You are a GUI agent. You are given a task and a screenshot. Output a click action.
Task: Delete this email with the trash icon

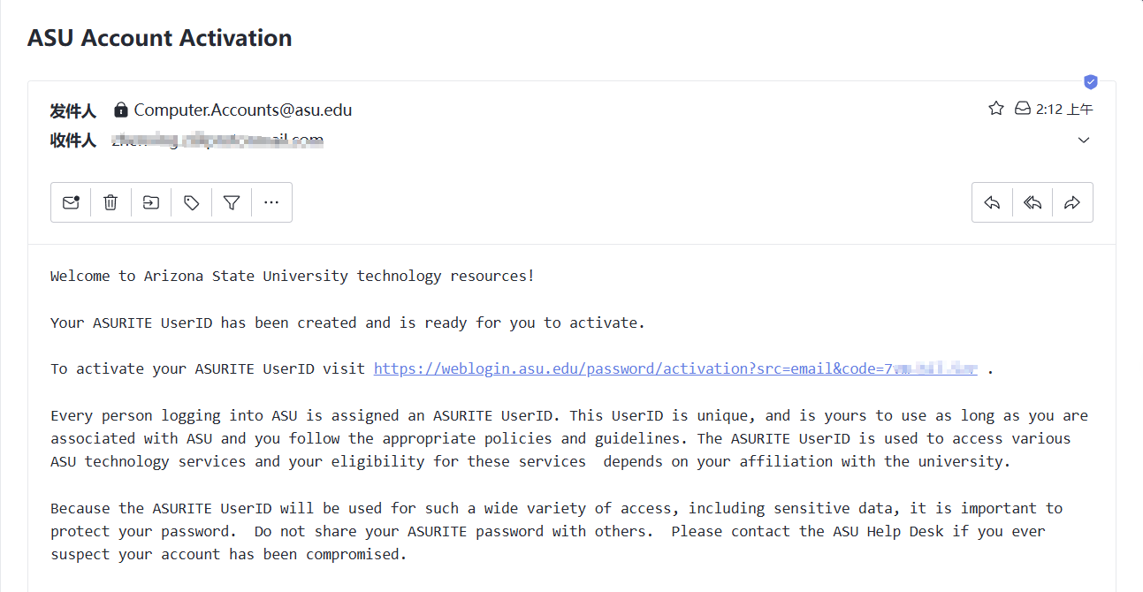pos(110,202)
